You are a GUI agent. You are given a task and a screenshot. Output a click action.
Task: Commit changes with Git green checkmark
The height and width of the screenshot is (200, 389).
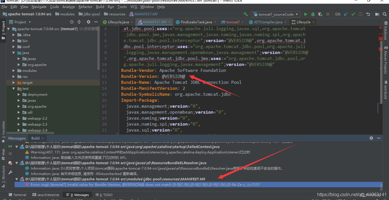click(x=353, y=14)
